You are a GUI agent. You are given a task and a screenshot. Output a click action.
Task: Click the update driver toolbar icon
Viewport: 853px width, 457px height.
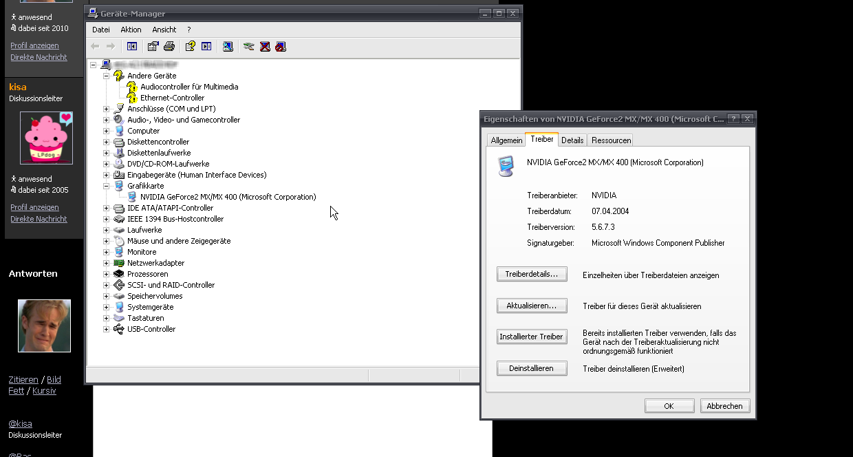tap(249, 46)
